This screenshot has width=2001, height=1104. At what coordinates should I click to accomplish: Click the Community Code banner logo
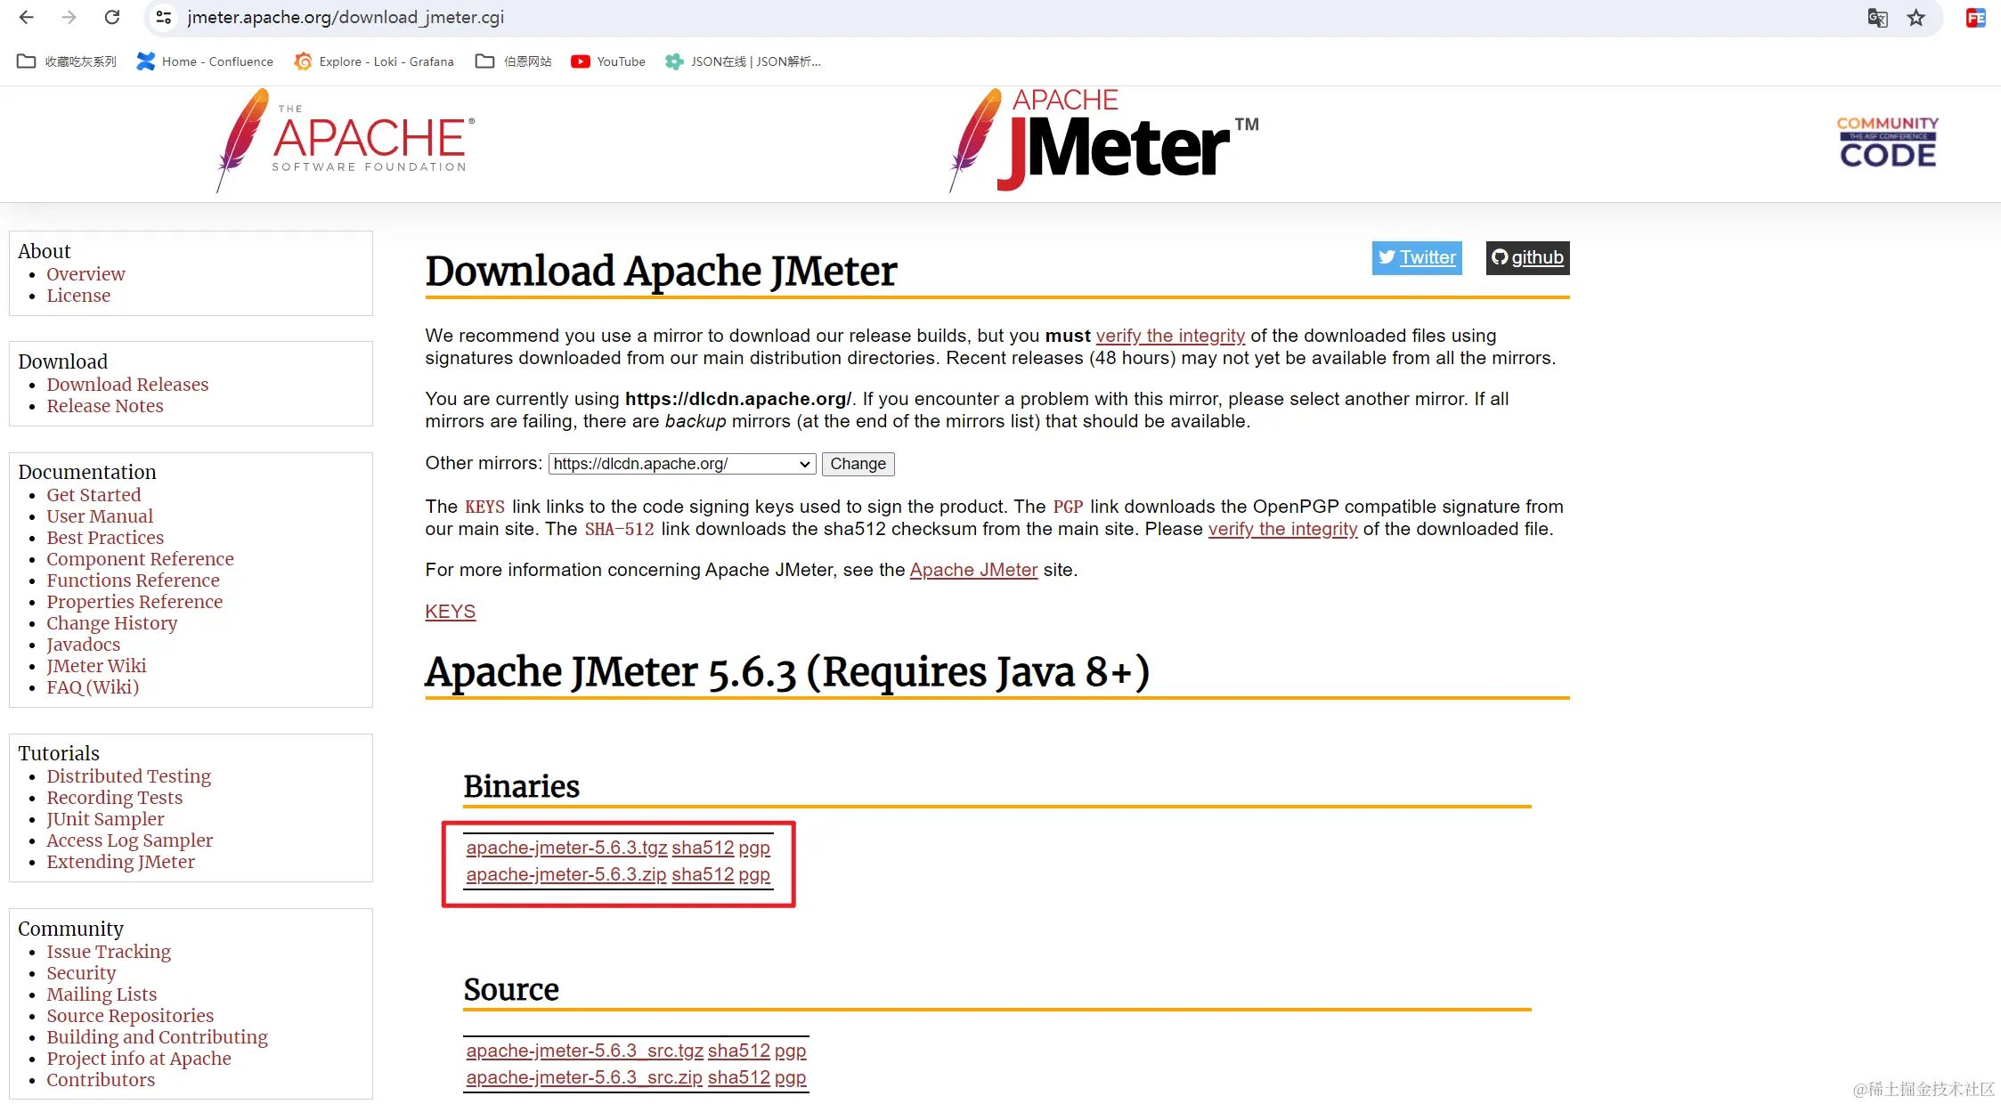pos(1888,142)
